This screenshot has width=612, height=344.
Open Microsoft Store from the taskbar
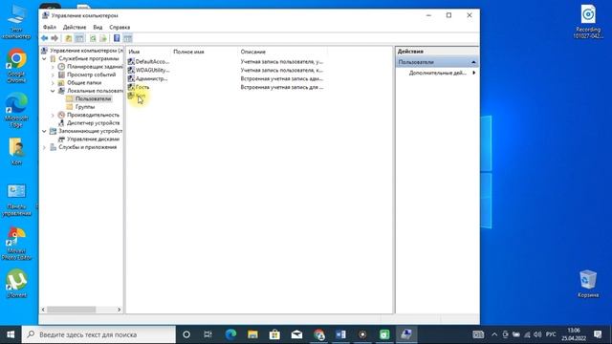[274, 334]
